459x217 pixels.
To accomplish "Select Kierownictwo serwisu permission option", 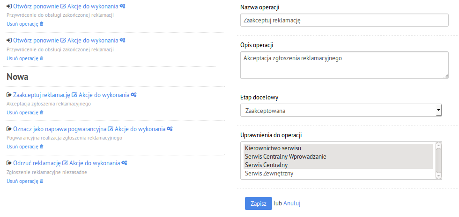I will click(x=338, y=148).
